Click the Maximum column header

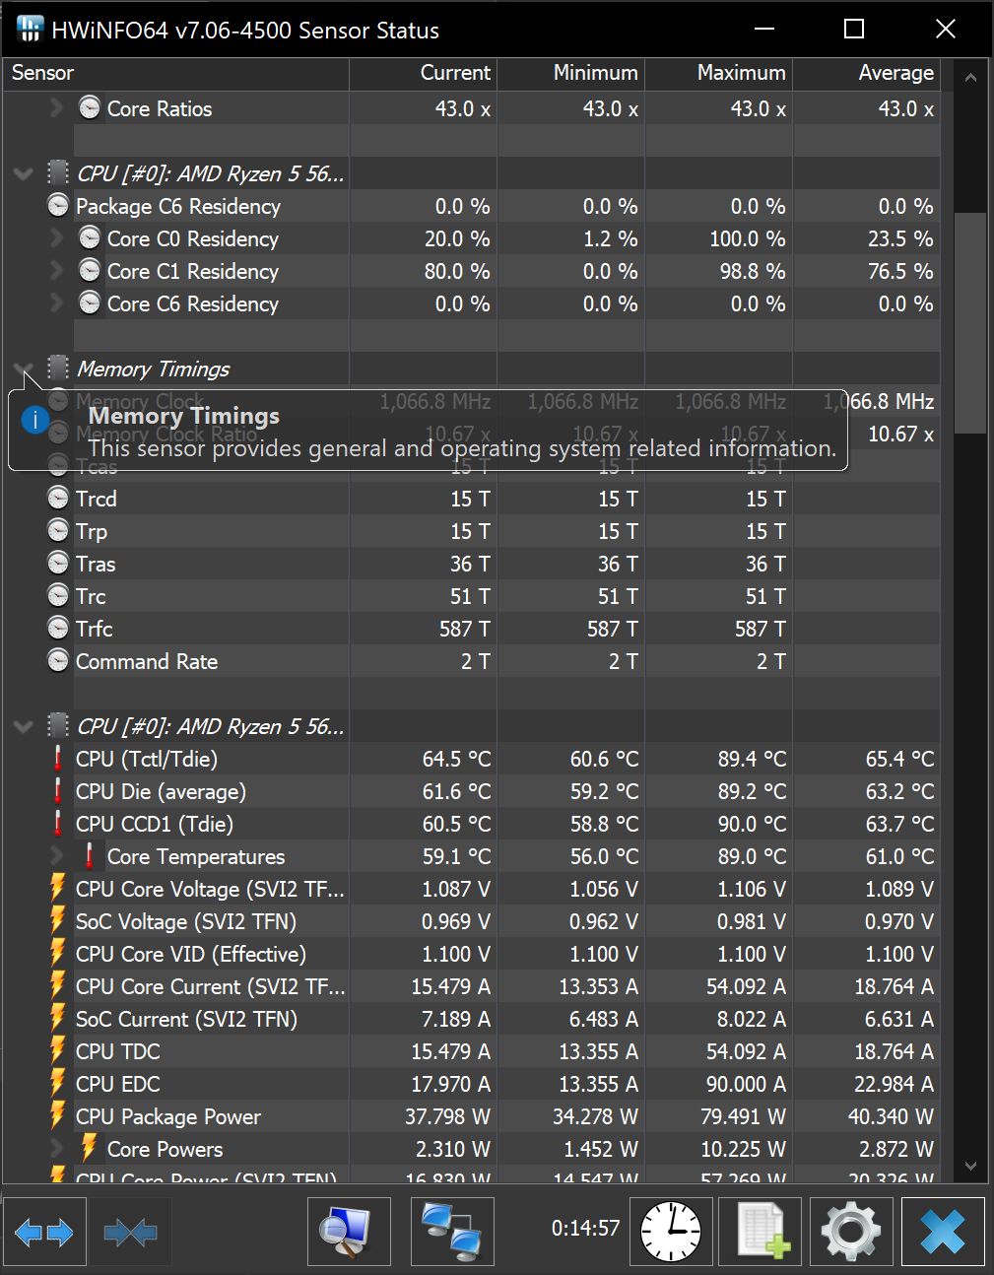pyautogui.click(x=719, y=73)
